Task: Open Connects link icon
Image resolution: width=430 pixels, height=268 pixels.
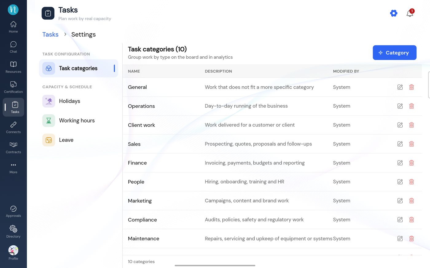Action: coord(13,127)
